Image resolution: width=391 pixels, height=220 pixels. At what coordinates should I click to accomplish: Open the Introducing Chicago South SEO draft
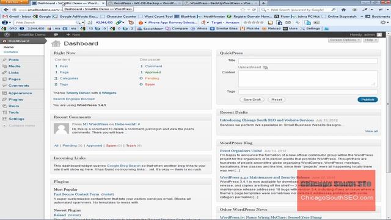pyautogui.click(x=267, y=120)
